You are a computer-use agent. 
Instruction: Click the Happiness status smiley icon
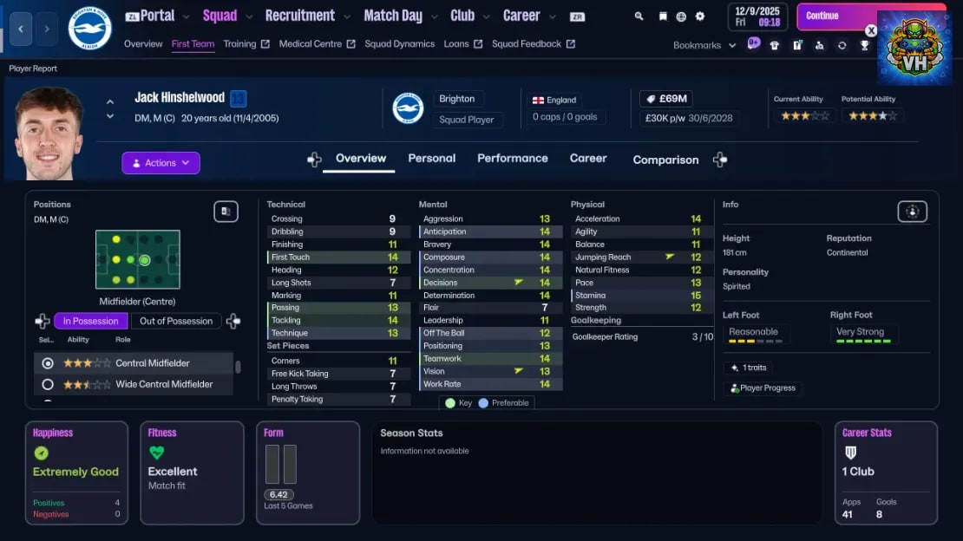point(41,453)
